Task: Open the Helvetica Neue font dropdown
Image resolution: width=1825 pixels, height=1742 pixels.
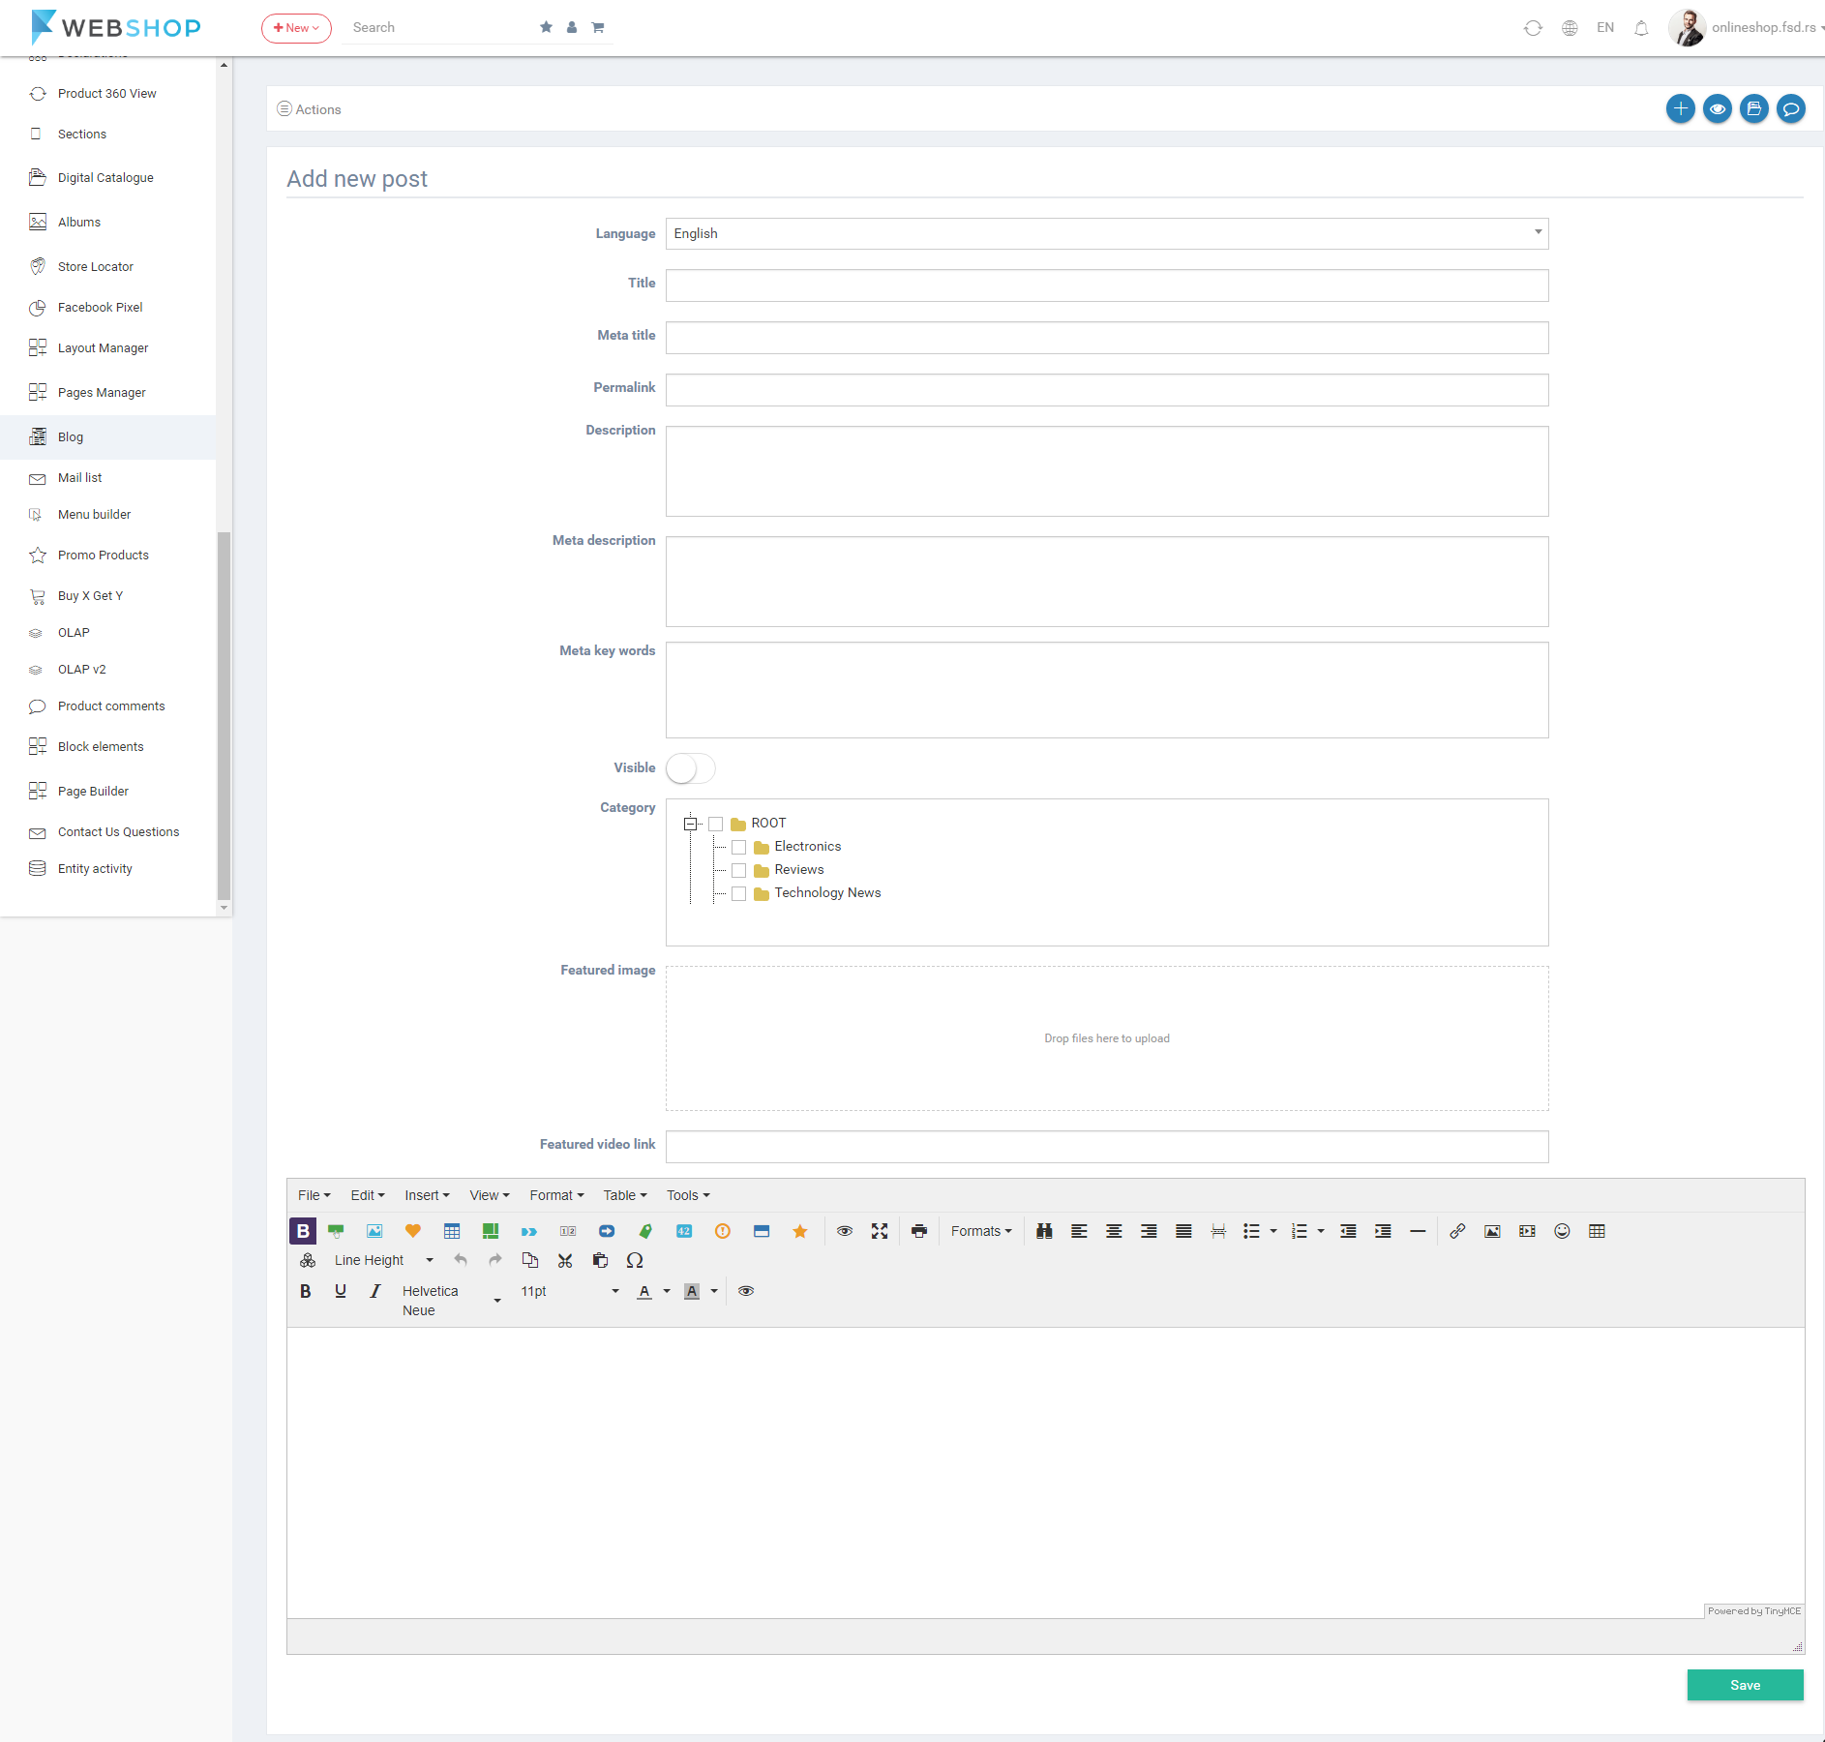Action: (x=452, y=1301)
